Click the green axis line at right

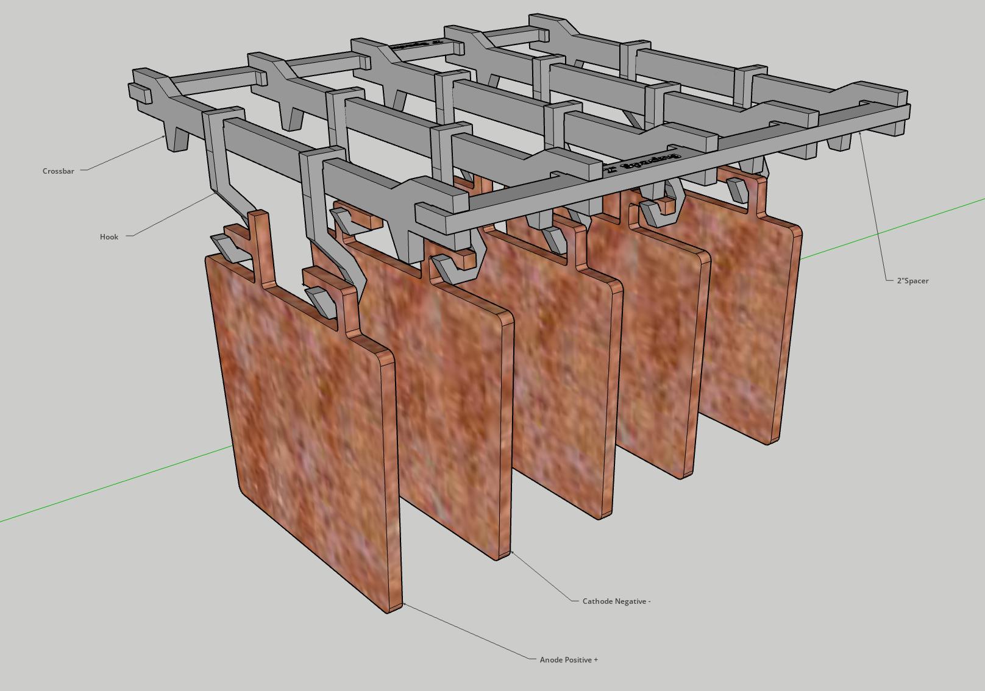pyautogui.click(x=893, y=229)
